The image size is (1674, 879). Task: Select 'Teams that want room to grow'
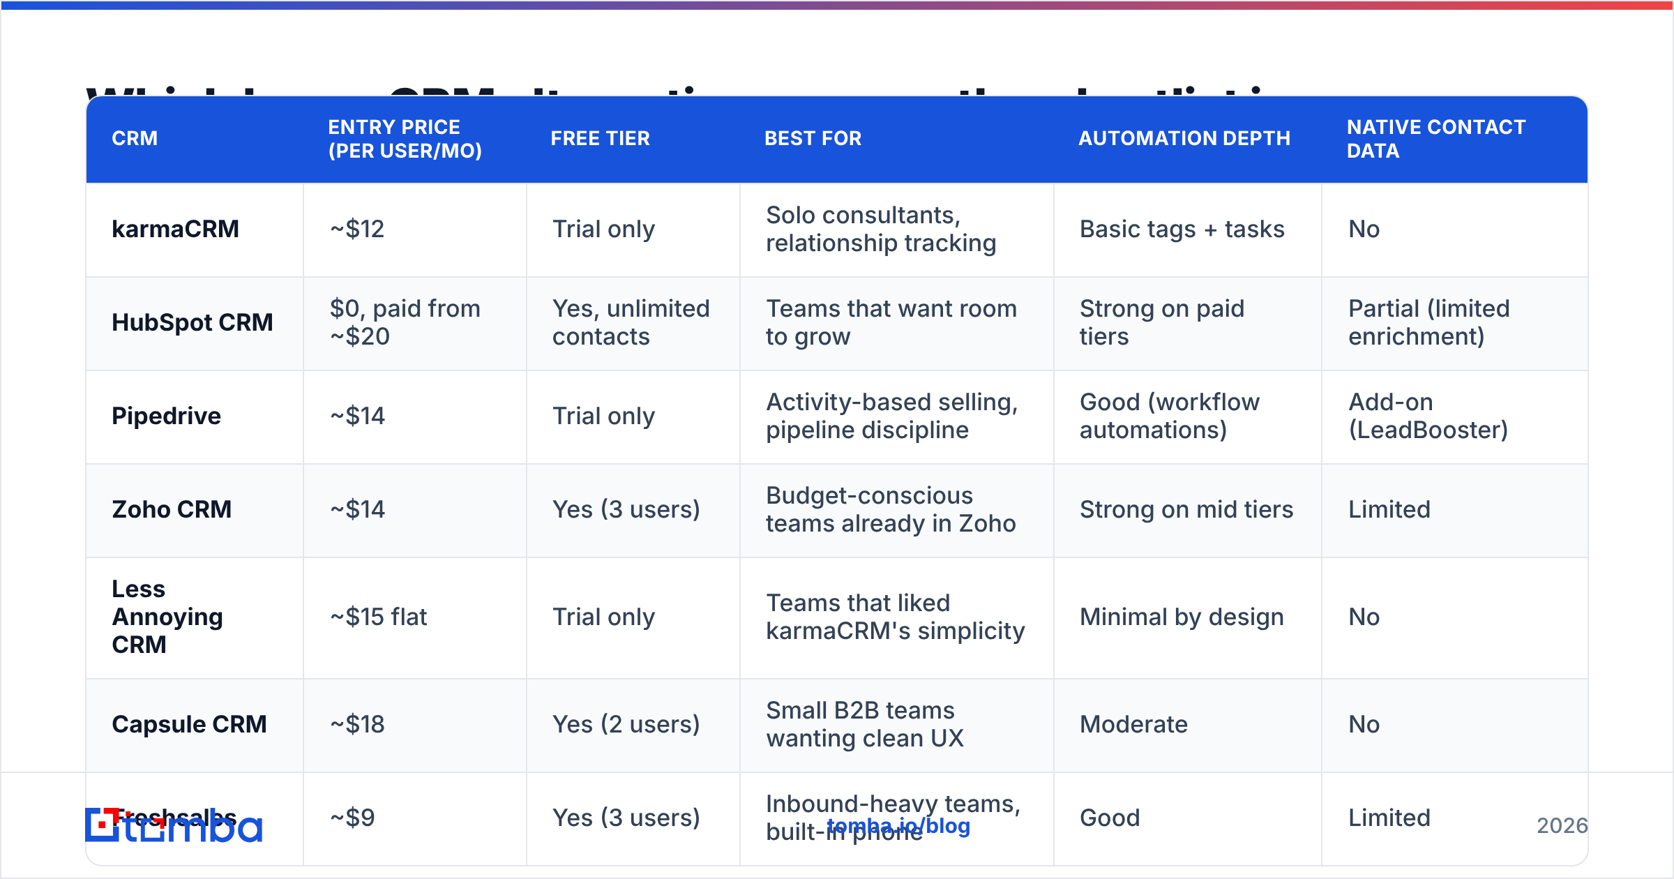(891, 322)
